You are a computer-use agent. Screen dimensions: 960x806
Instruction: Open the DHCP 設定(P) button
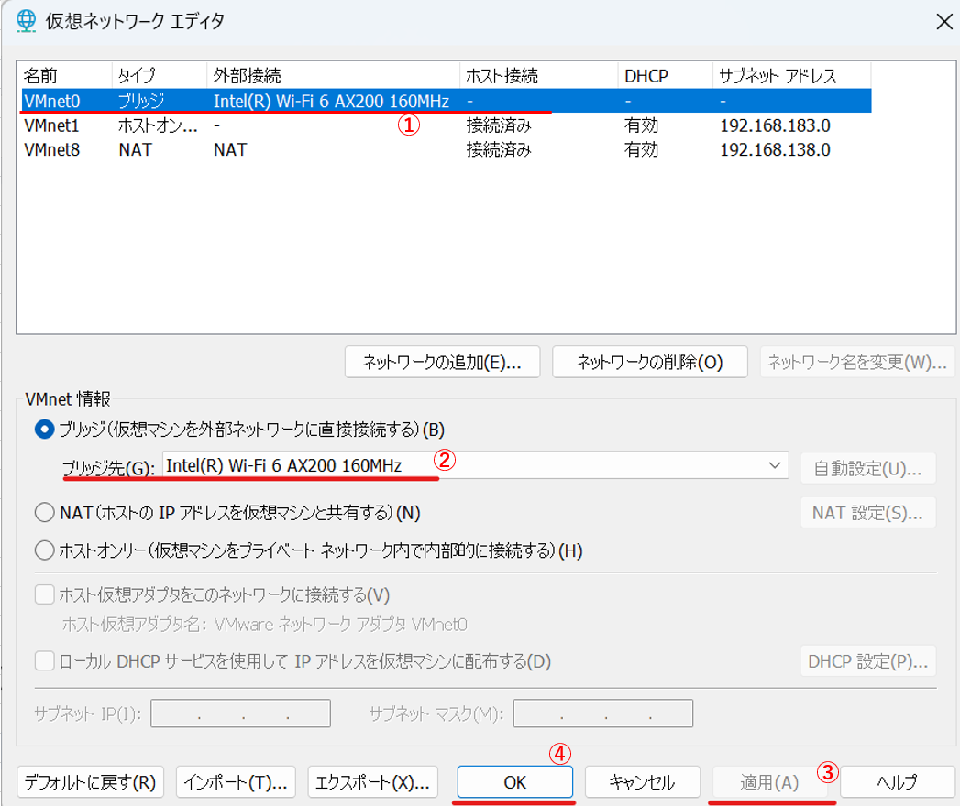click(868, 661)
